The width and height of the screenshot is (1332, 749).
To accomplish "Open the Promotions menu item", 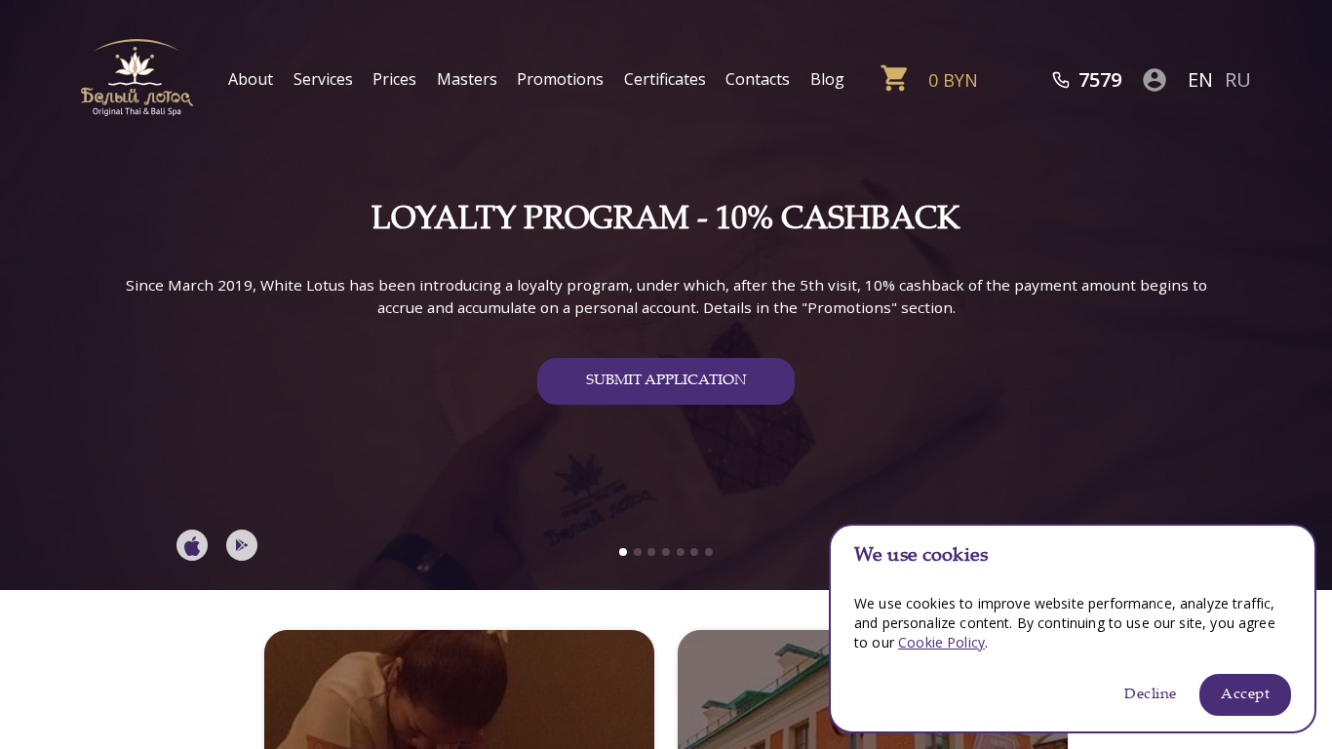I will coord(560,79).
